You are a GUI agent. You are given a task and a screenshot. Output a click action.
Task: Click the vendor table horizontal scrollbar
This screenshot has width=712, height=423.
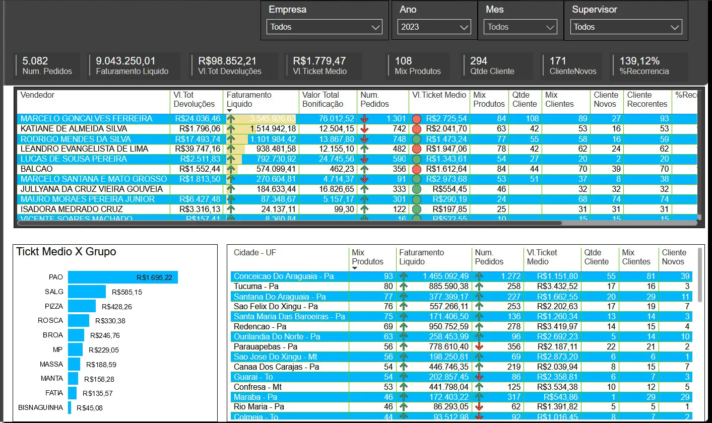click(290, 223)
